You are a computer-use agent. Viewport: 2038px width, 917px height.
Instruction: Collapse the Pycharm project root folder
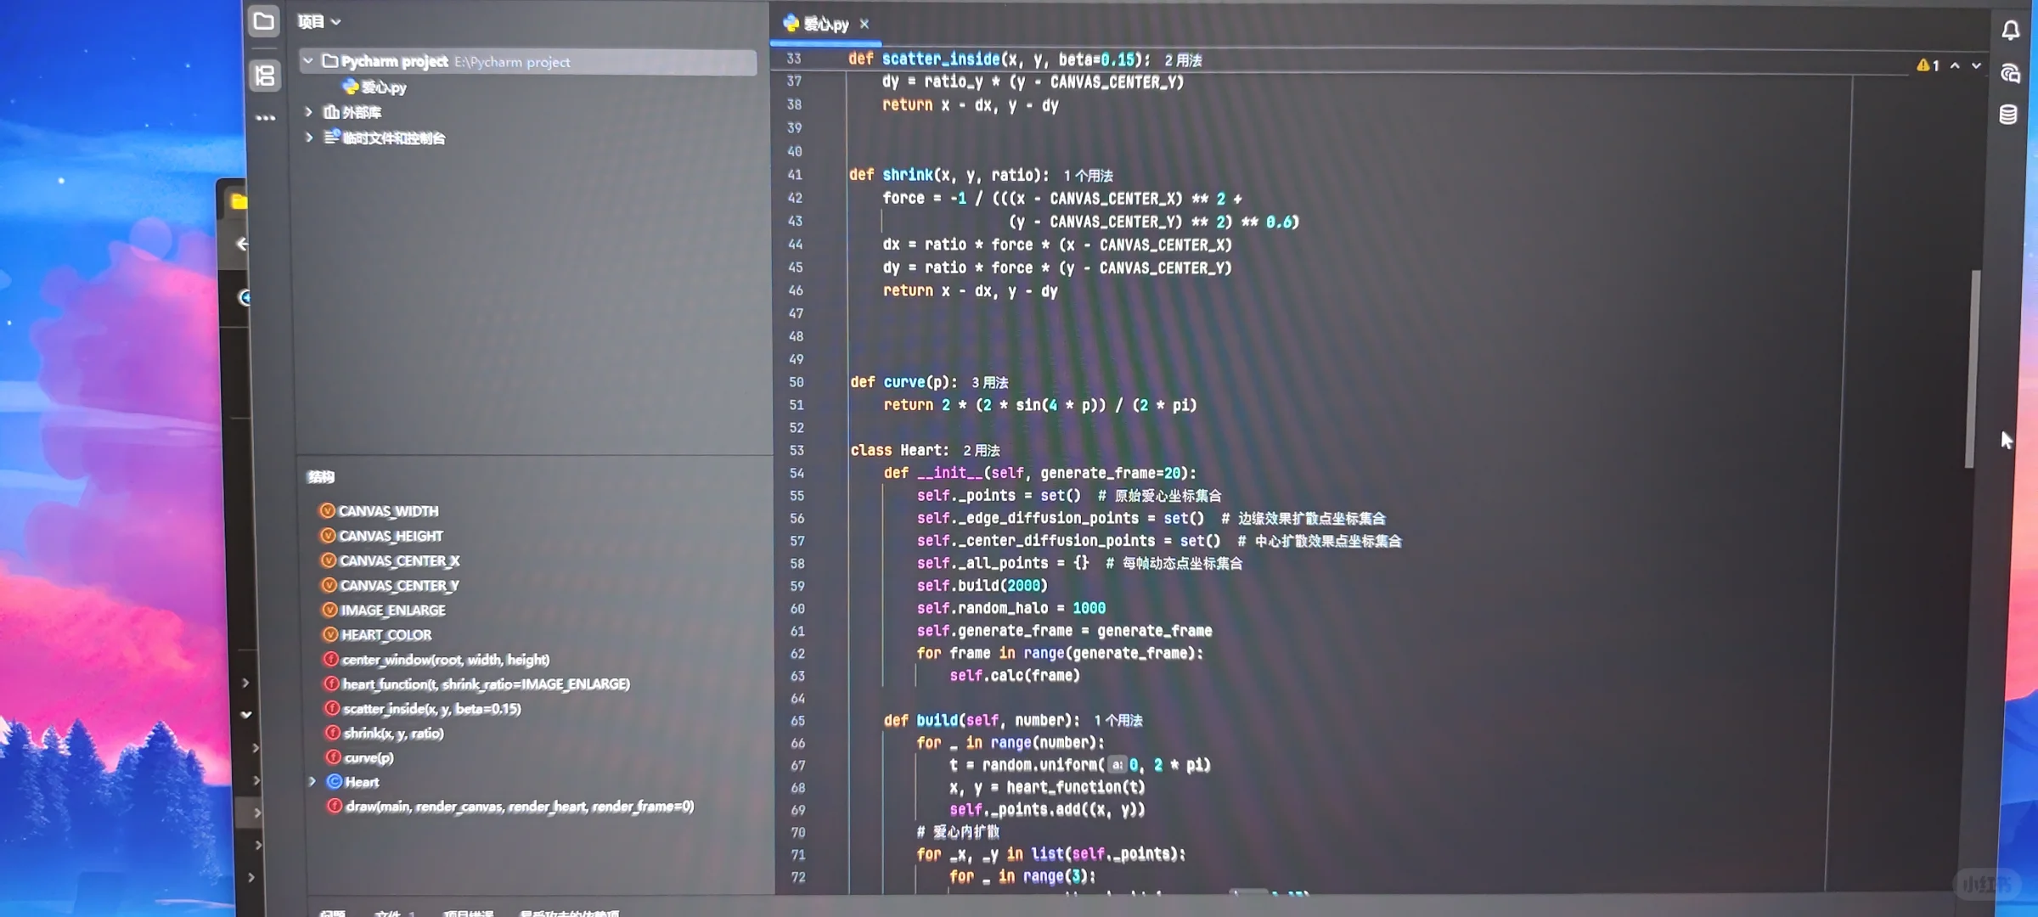pos(308,61)
